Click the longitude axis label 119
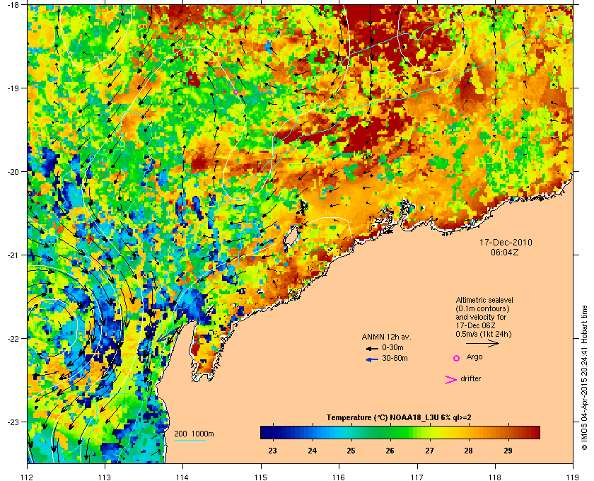This screenshot has height=481, width=594. tap(573, 477)
